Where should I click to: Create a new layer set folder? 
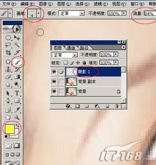click(87, 106)
